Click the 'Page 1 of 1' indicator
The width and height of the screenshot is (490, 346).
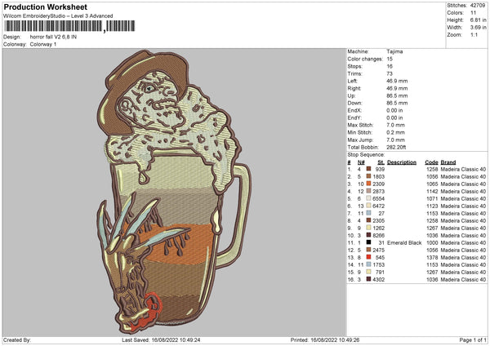tap(473, 339)
